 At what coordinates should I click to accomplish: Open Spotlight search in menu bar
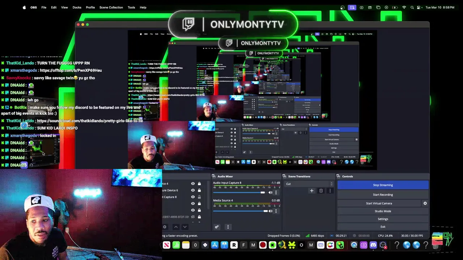coord(412,7)
